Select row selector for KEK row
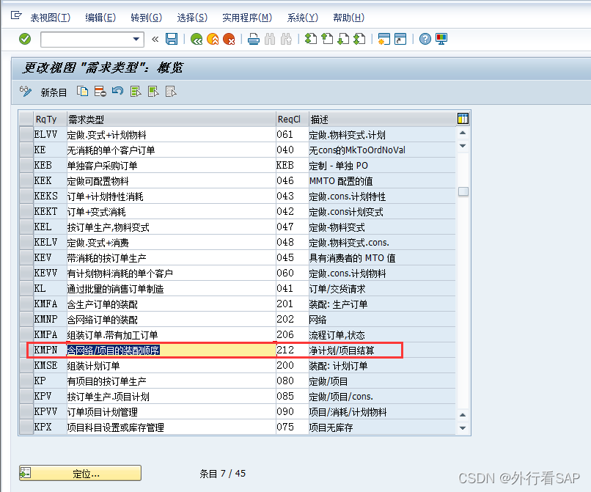 click(26, 181)
